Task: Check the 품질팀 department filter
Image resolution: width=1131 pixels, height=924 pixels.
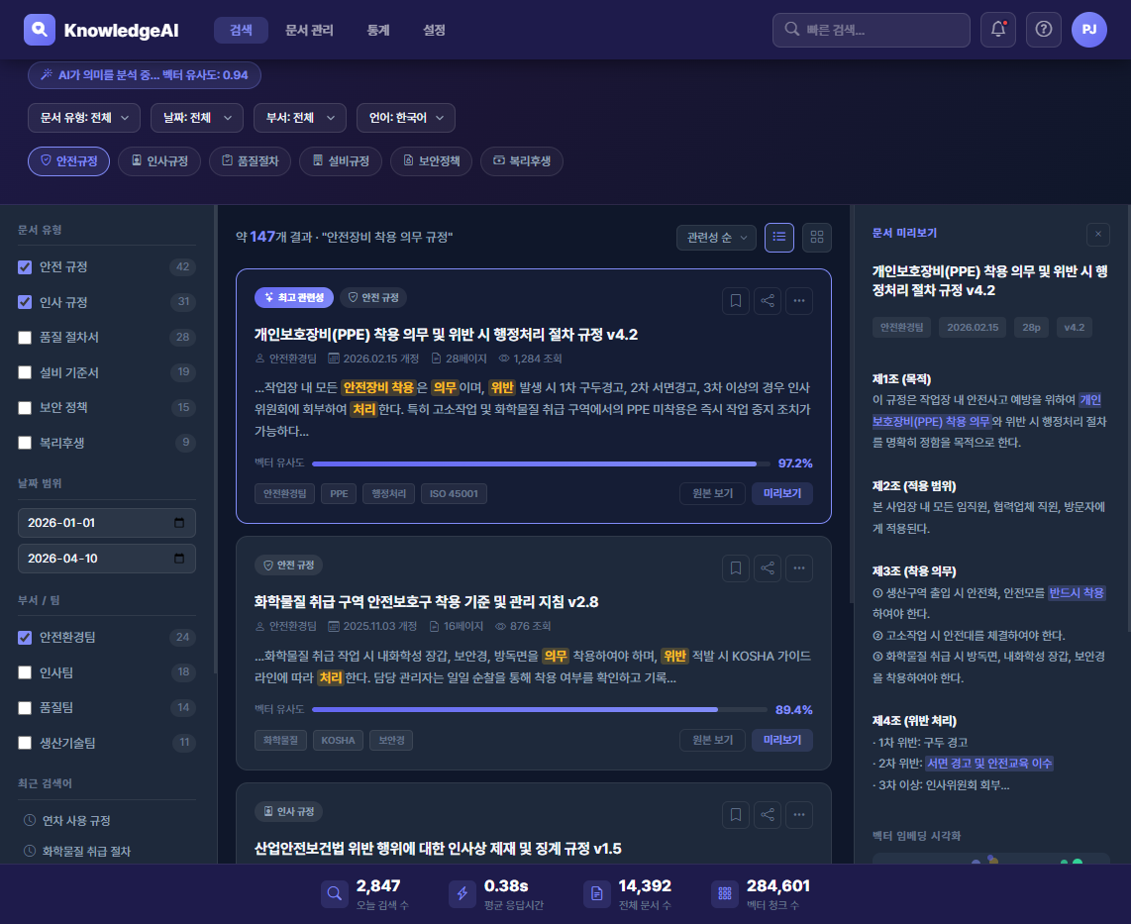Action: (25, 707)
